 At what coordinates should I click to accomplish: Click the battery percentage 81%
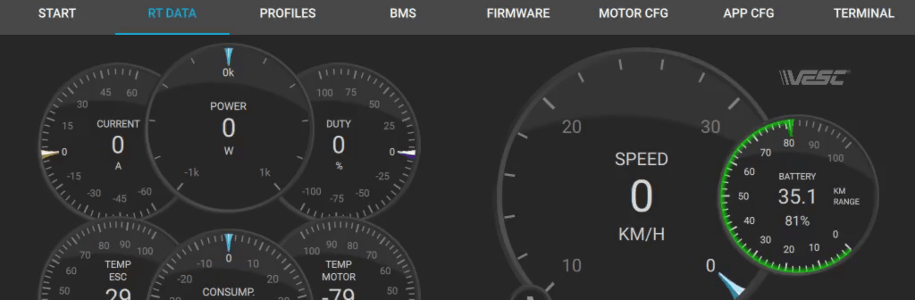(797, 221)
